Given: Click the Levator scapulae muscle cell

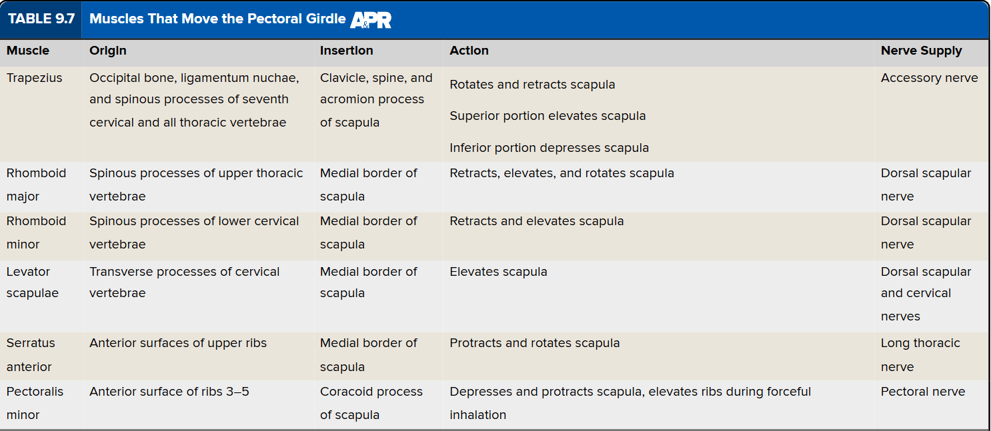Looking at the screenshot, I should (x=32, y=282).
